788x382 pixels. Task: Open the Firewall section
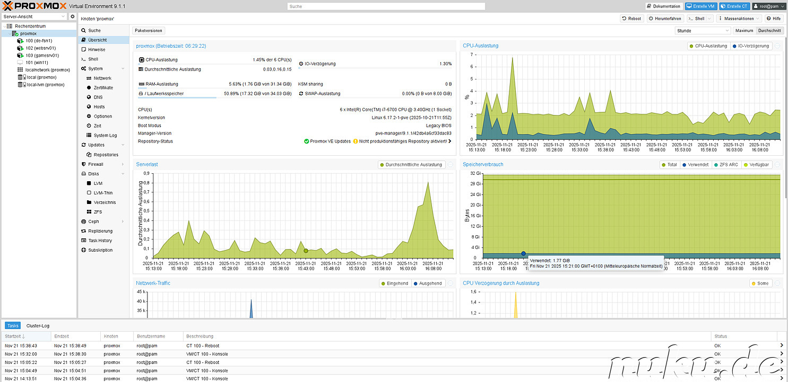[96, 164]
